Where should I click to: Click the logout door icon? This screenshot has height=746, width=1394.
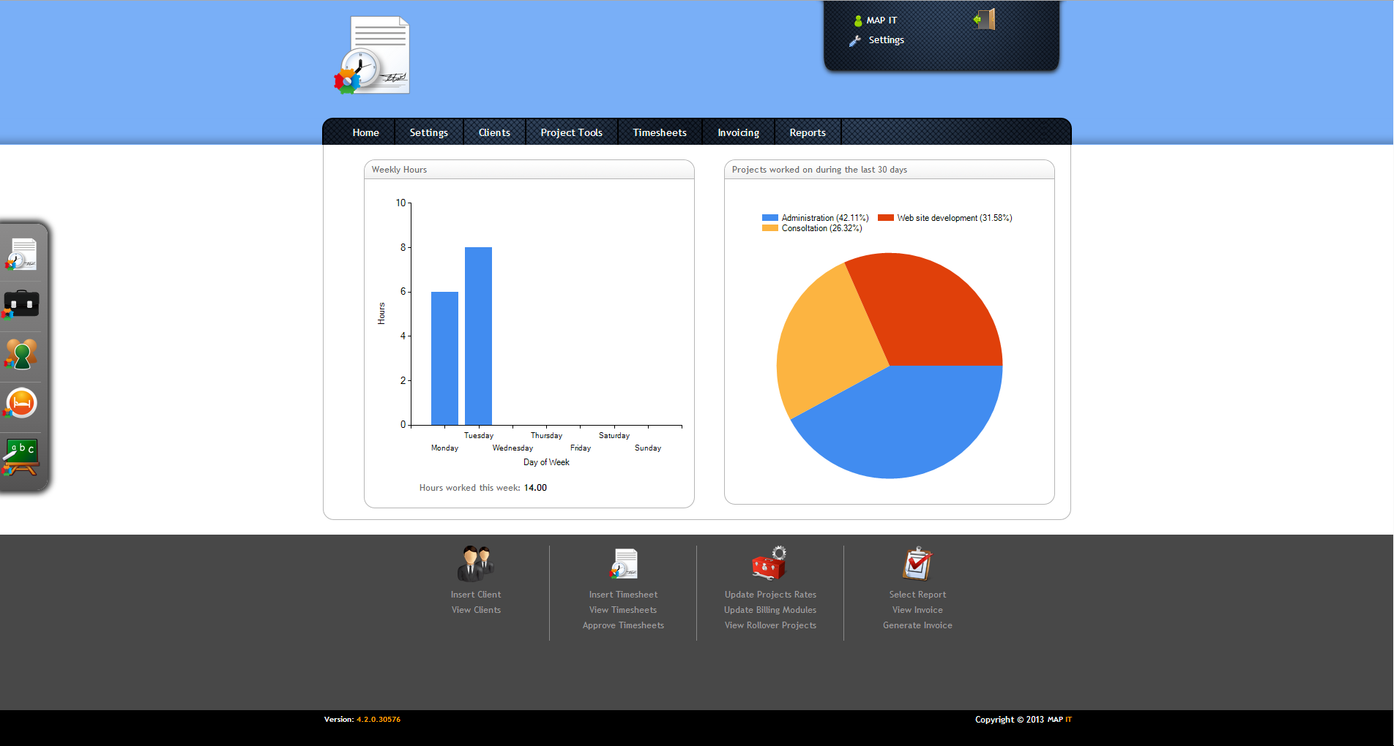click(985, 19)
